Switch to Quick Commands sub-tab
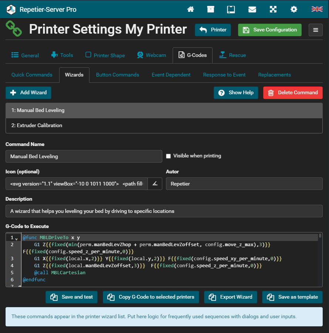Image resolution: width=329 pixels, height=333 pixels. (x=32, y=75)
